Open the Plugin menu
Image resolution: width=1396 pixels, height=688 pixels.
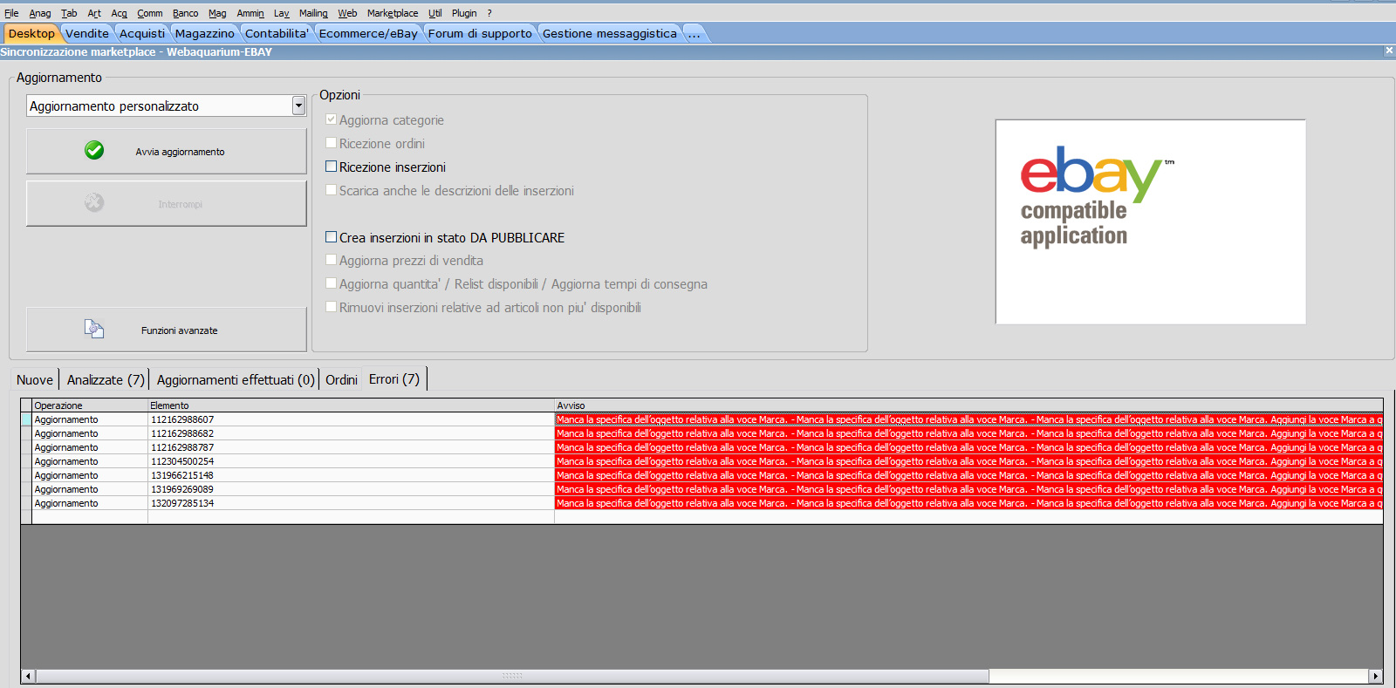click(464, 13)
